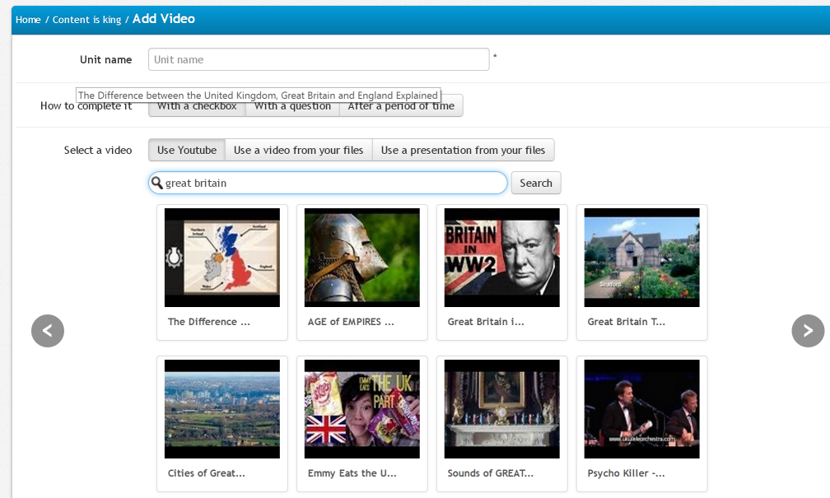Select the 'Psycho Killer -...' video thumbnail
The height and width of the screenshot is (498, 830).
click(x=641, y=408)
